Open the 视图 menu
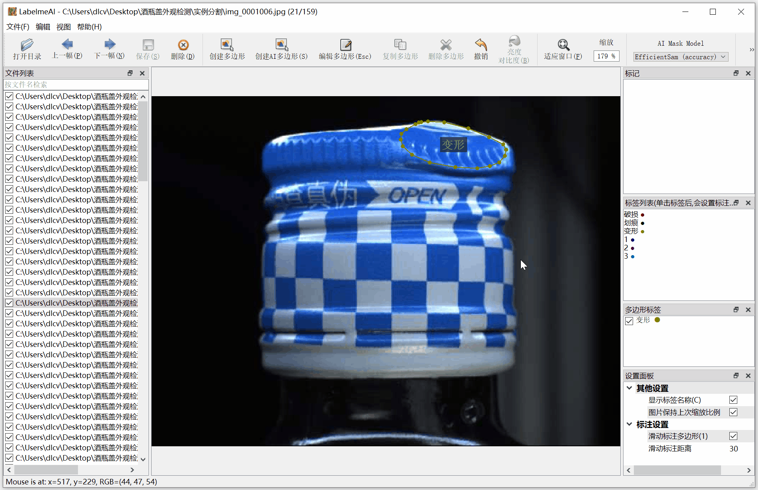Image resolution: width=758 pixels, height=490 pixels. coord(63,27)
